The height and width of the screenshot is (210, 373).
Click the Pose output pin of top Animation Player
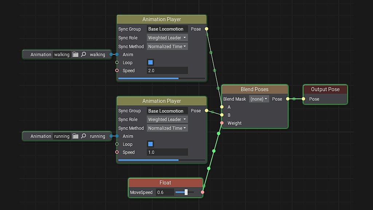(x=207, y=29)
